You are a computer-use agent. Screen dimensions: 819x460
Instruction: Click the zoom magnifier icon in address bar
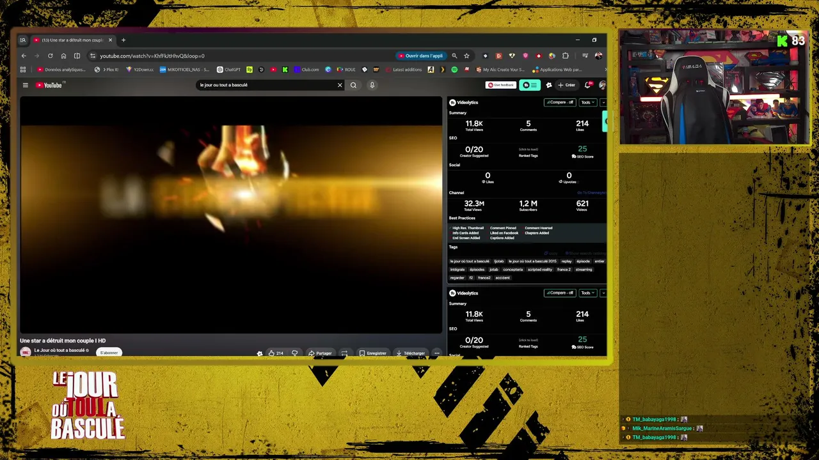point(454,56)
